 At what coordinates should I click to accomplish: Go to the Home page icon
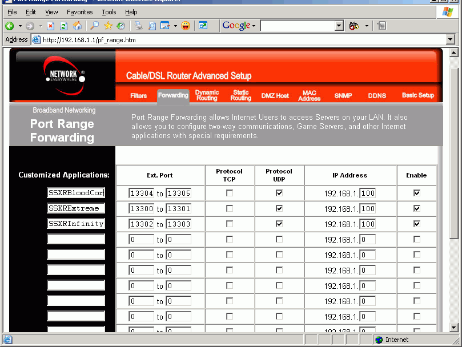pyautogui.click(x=77, y=26)
